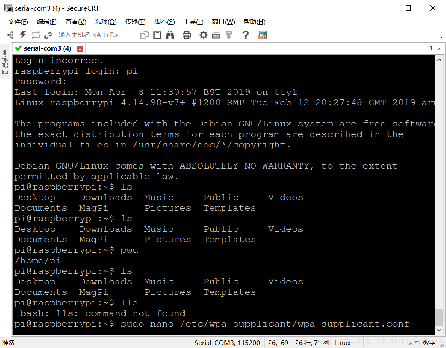Click the 'raspberrypi login: pi' line

(76, 71)
